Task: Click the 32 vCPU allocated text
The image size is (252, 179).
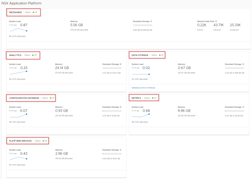Action: [x=140, y=79]
